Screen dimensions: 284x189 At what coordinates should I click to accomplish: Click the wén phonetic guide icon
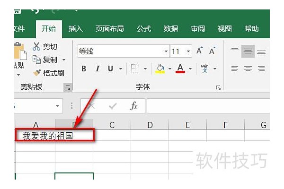click(204, 69)
